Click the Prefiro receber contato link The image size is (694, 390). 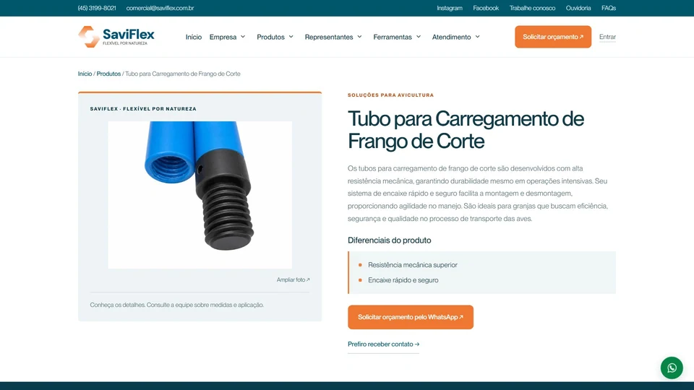(383, 344)
